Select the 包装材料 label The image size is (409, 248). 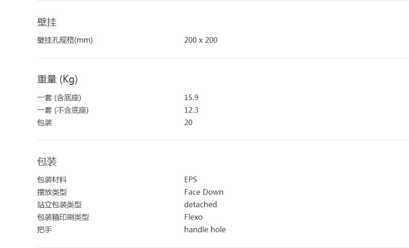[52, 179]
